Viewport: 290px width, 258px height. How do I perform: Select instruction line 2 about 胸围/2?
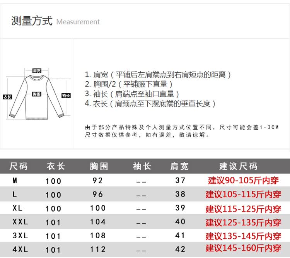point(128,84)
